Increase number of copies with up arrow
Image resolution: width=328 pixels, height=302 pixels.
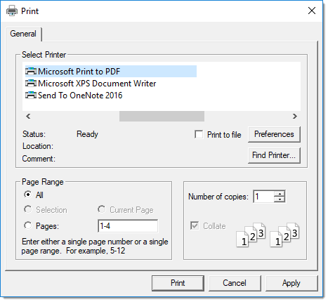(x=280, y=194)
